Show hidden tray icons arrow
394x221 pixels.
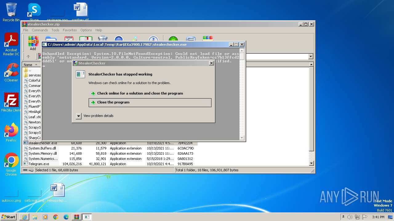tap(343, 217)
